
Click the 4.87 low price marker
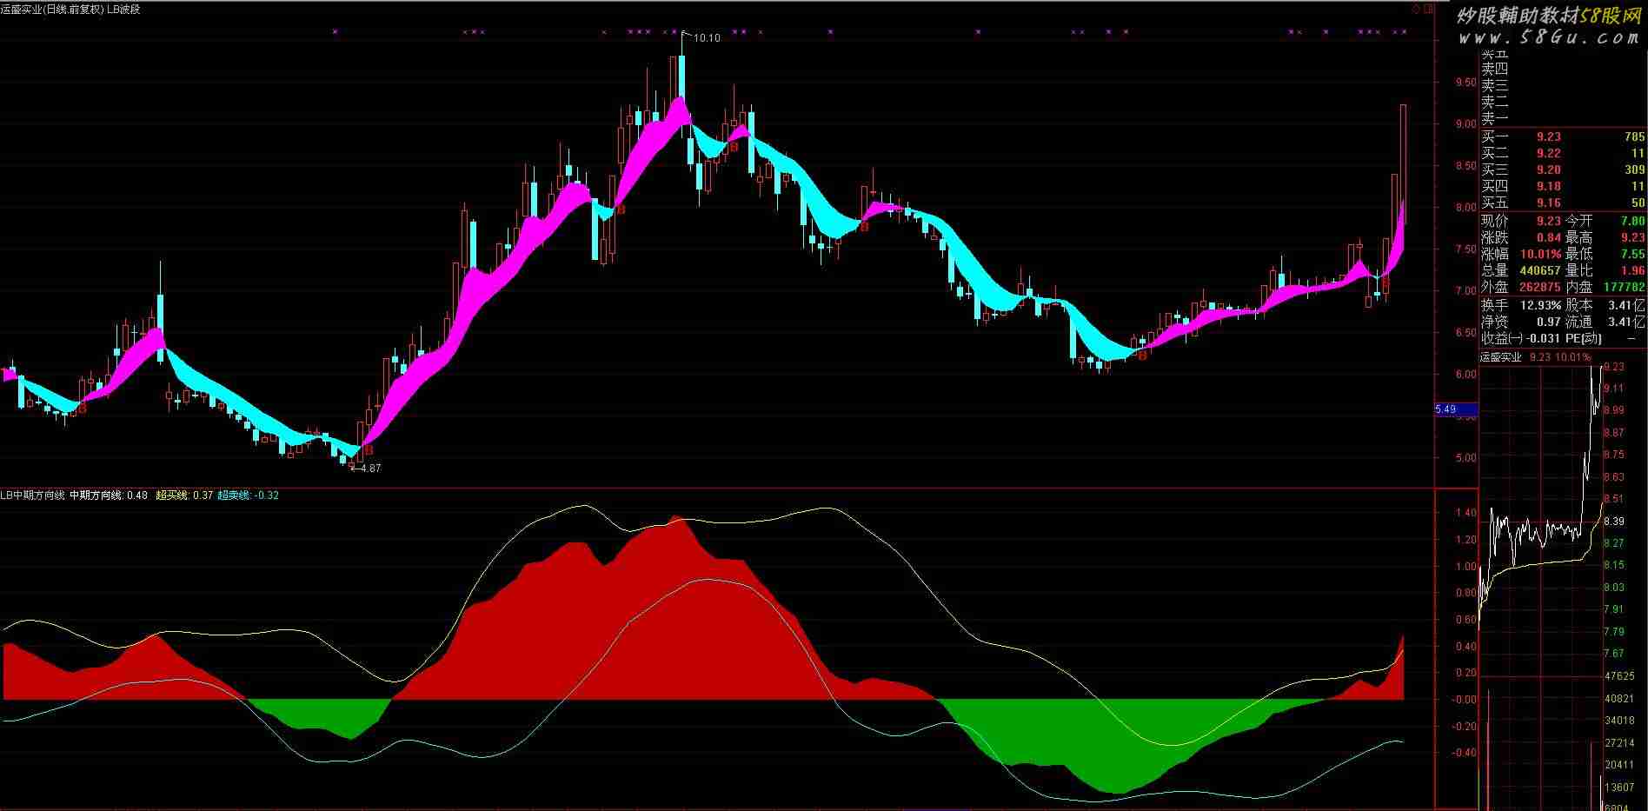pos(369,468)
